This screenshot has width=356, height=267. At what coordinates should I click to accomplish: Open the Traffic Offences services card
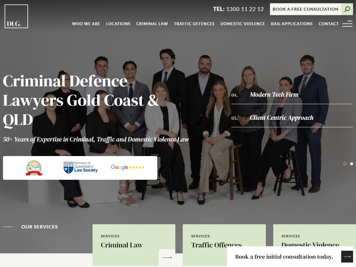coord(224,245)
